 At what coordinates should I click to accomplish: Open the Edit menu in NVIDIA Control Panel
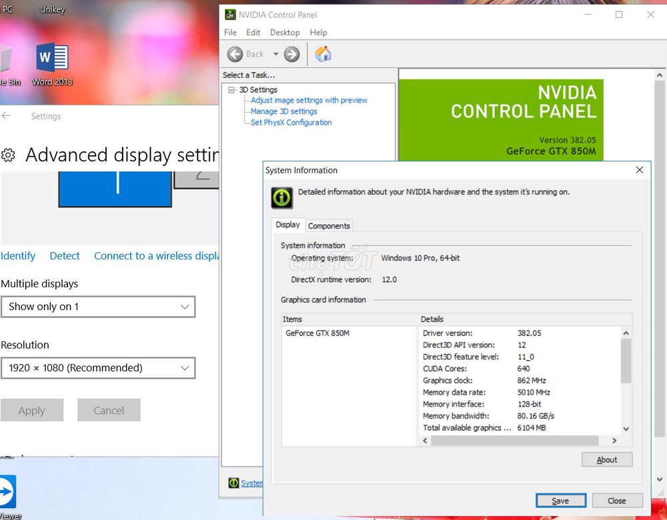[x=253, y=32]
